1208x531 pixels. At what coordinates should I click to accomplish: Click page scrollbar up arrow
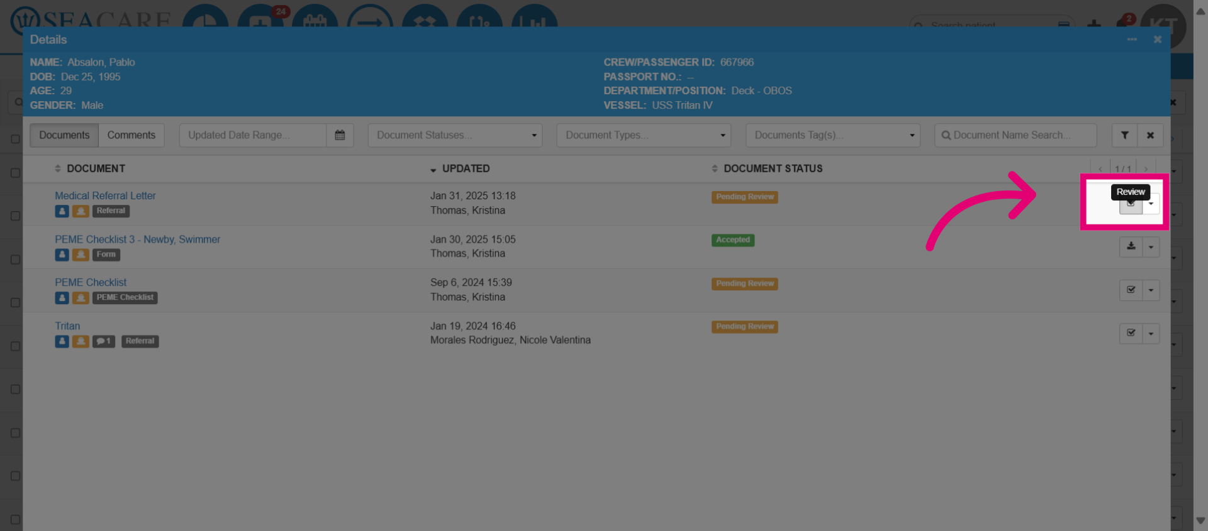(x=1200, y=10)
